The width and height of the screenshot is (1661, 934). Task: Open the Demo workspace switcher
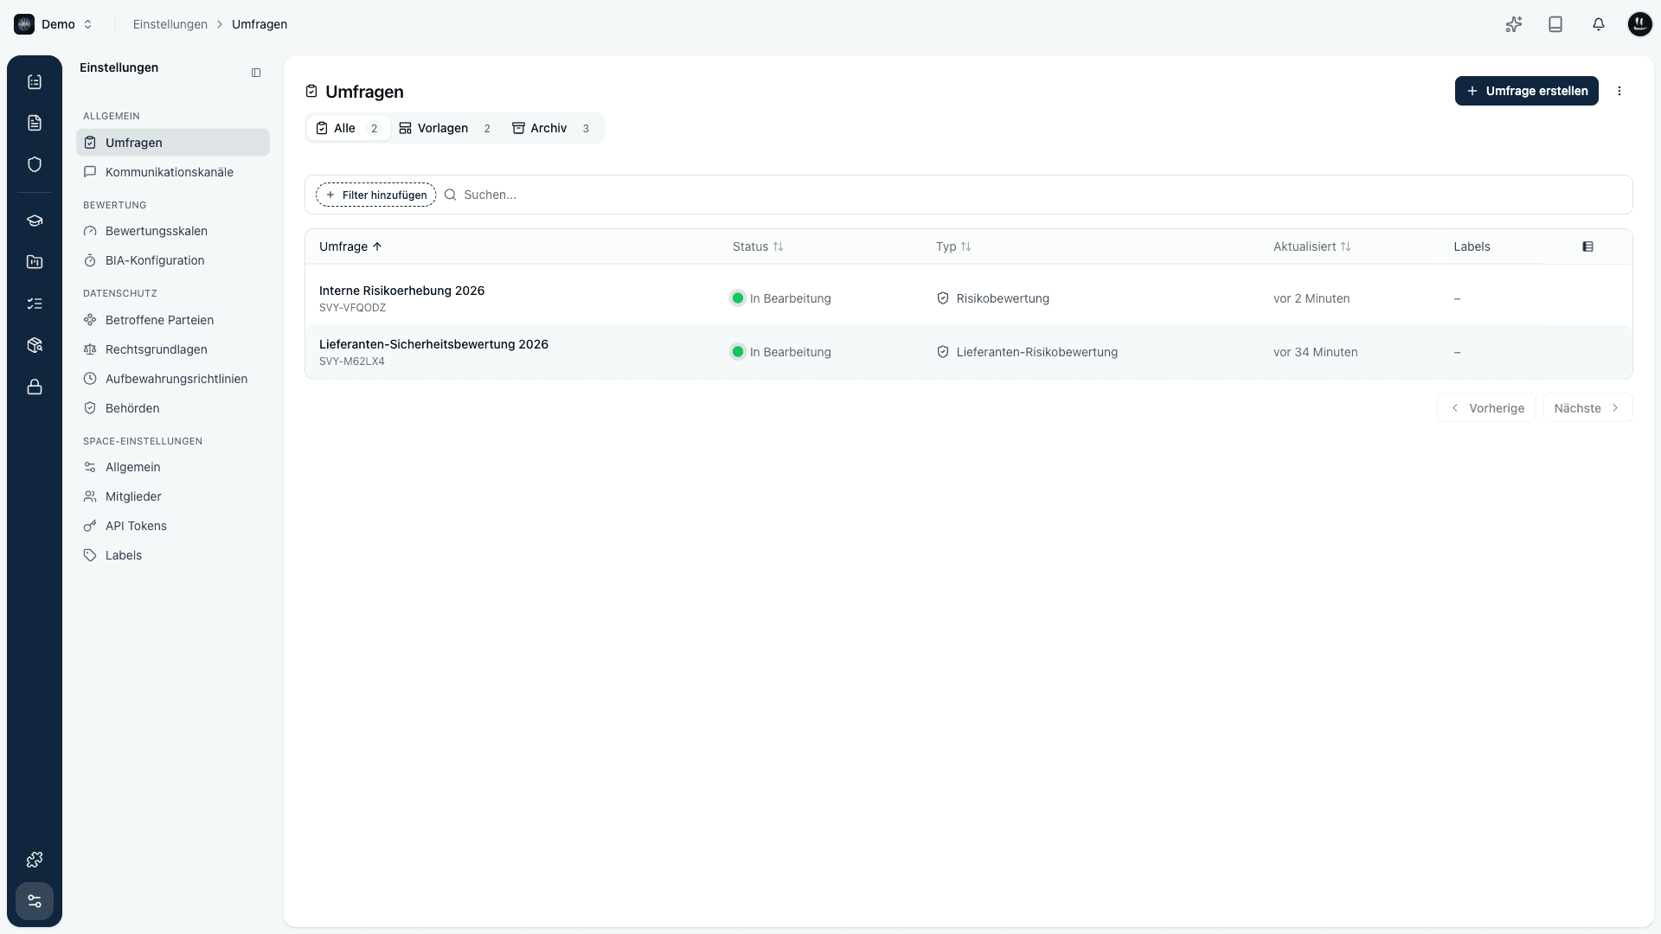(54, 24)
